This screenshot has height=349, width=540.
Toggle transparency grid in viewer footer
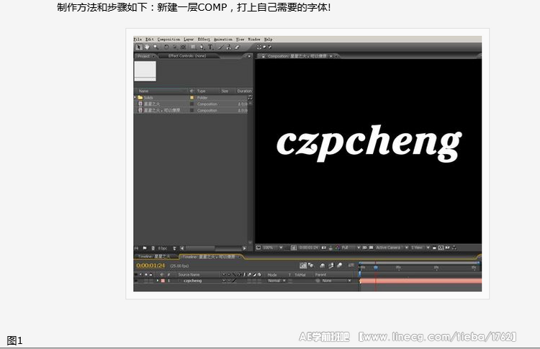371,248
